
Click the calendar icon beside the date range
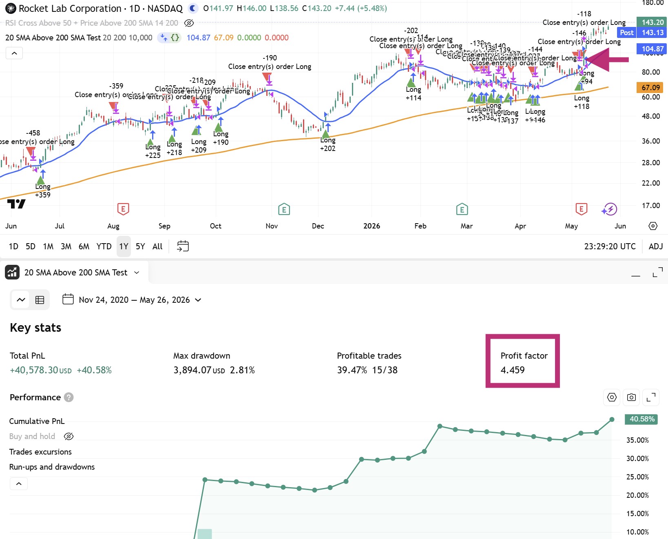click(x=68, y=299)
